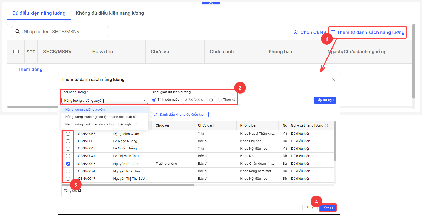Tick checkbox for CBNV0047 Nguyễn Thị Thu
Image resolution: width=424 pixels, height=216 pixels.
click(68, 179)
